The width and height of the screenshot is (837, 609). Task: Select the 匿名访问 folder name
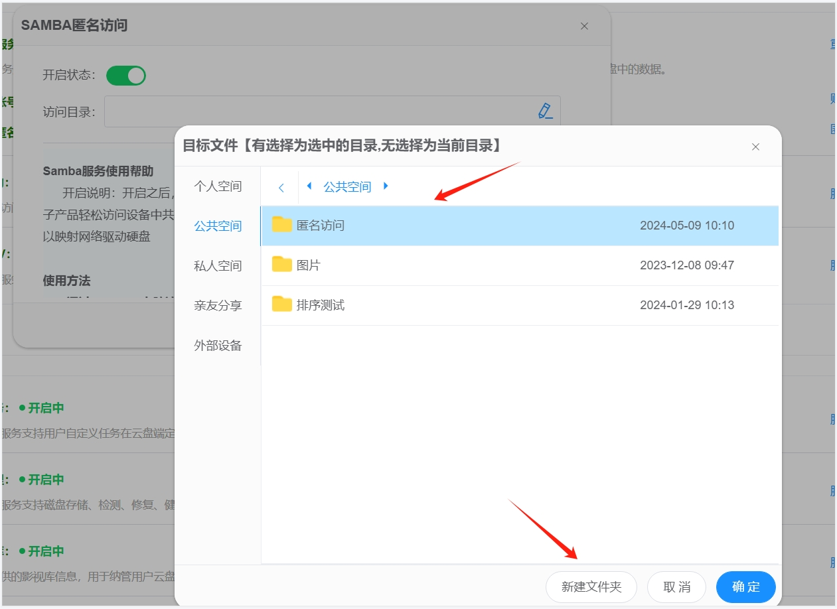pos(321,226)
